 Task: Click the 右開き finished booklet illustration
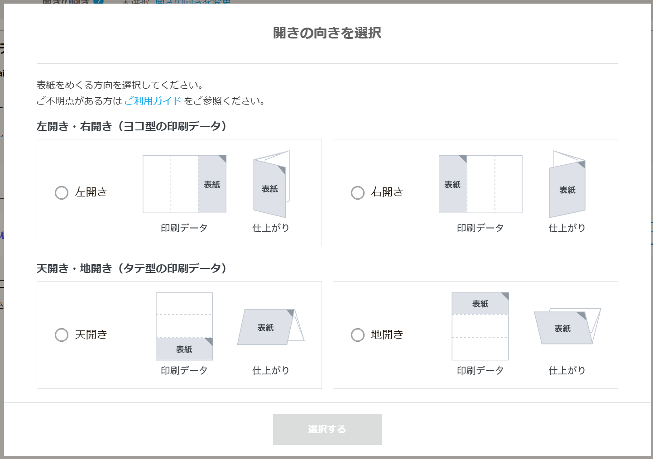coord(567,184)
